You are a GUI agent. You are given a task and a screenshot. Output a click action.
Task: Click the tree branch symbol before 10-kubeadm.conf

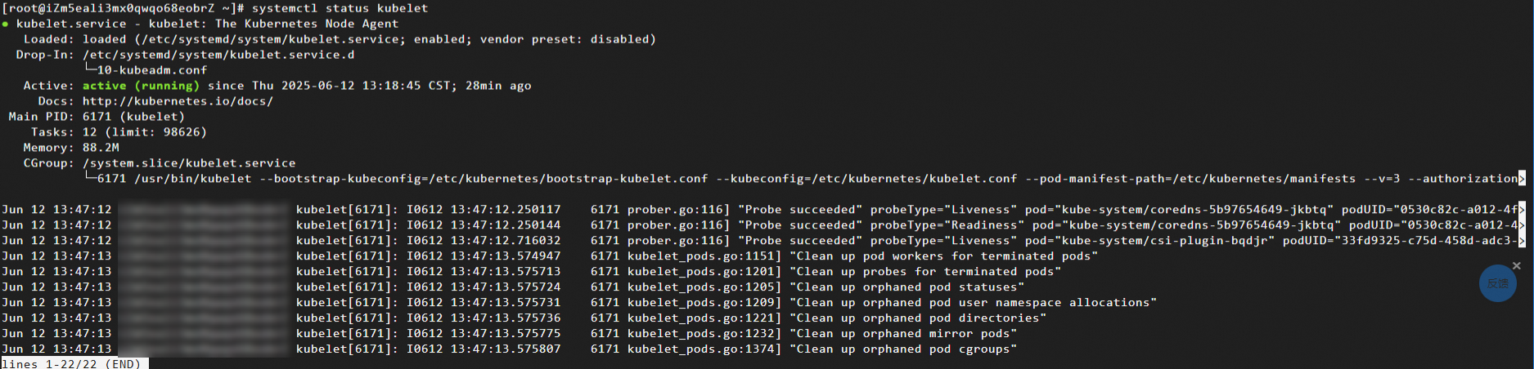(89, 69)
